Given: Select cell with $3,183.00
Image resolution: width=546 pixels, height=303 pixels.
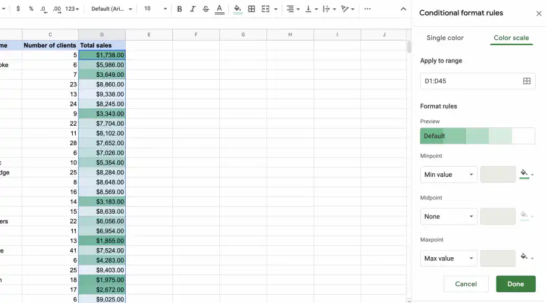Looking at the screenshot, I should (x=102, y=201).
